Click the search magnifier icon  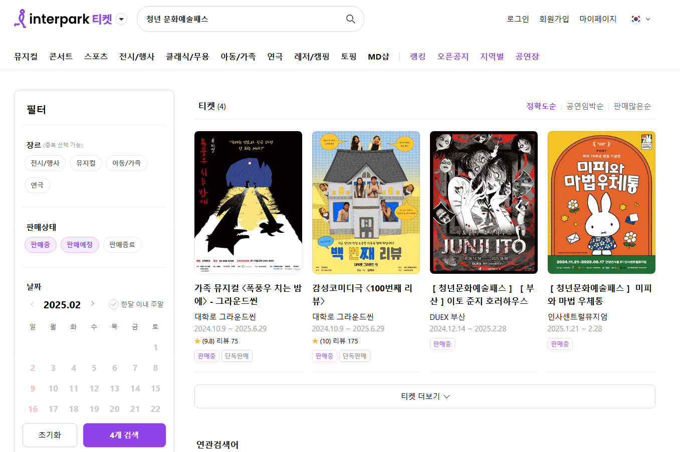pyautogui.click(x=351, y=19)
